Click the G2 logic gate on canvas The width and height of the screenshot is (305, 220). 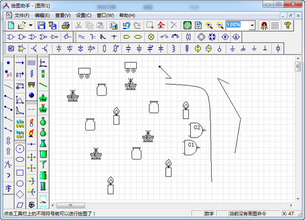[195, 130]
